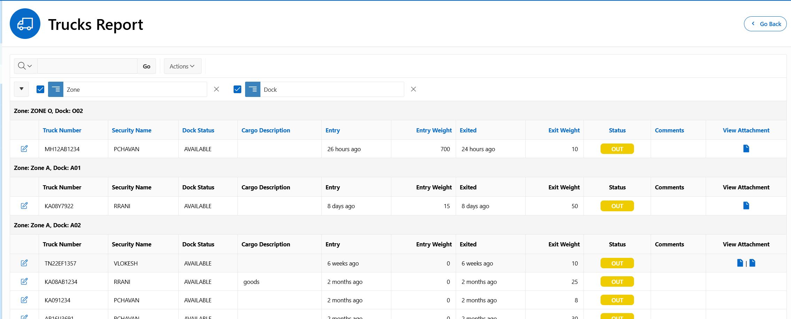Open first attachment of truck TN22EF1357
The width and height of the screenshot is (791, 319).
[740, 263]
